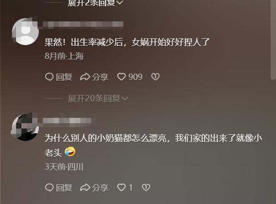Screen dimensions: 276x204
Task: Click the share arrow icon under Shanghai comment
Action: pyautogui.click(x=85, y=77)
